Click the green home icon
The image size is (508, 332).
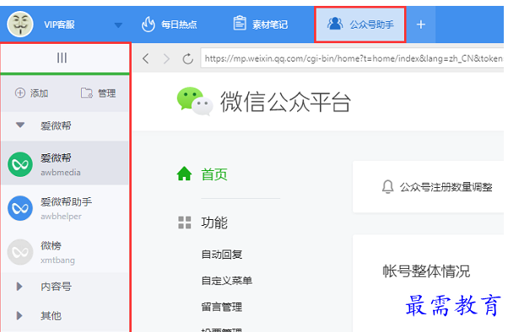[x=184, y=174]
